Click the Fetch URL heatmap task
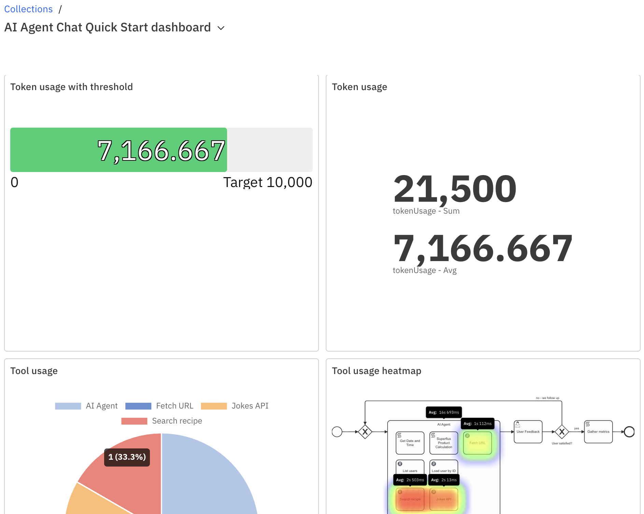The image size is (644, 514). tap(477, 443)
